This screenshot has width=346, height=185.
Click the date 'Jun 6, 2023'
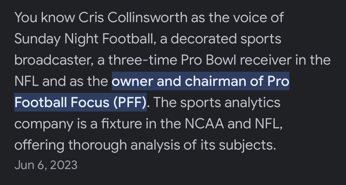(46, 165)
